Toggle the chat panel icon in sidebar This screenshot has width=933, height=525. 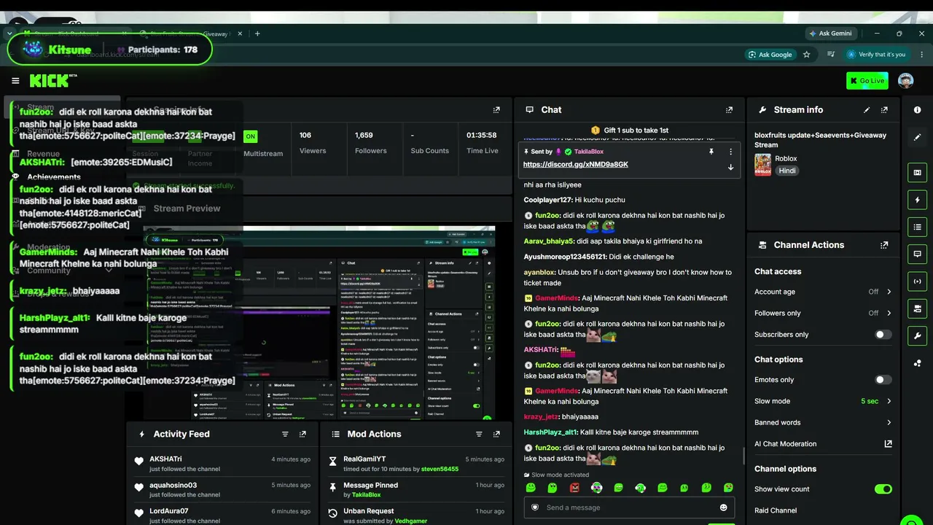coord(917,254)
